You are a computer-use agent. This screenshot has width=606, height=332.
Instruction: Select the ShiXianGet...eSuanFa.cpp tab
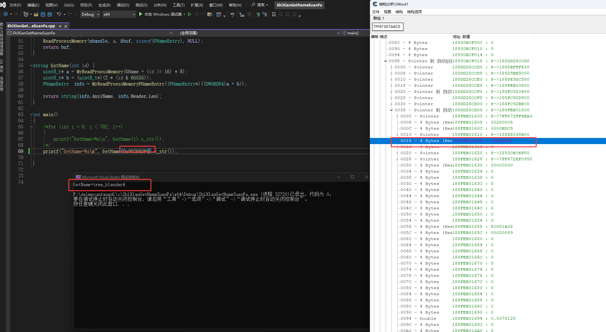31,26
